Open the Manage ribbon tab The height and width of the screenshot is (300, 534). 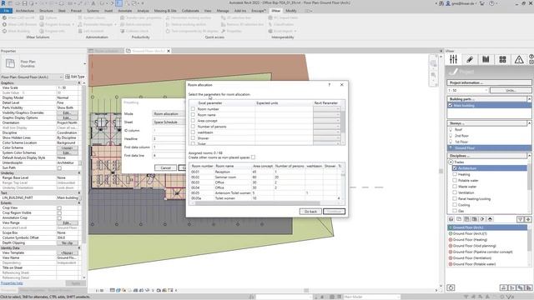tap(223, 11)
